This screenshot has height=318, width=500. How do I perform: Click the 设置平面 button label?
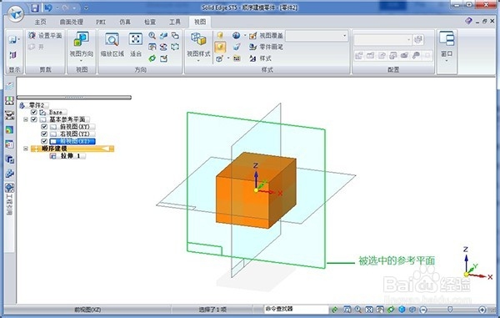50,35
